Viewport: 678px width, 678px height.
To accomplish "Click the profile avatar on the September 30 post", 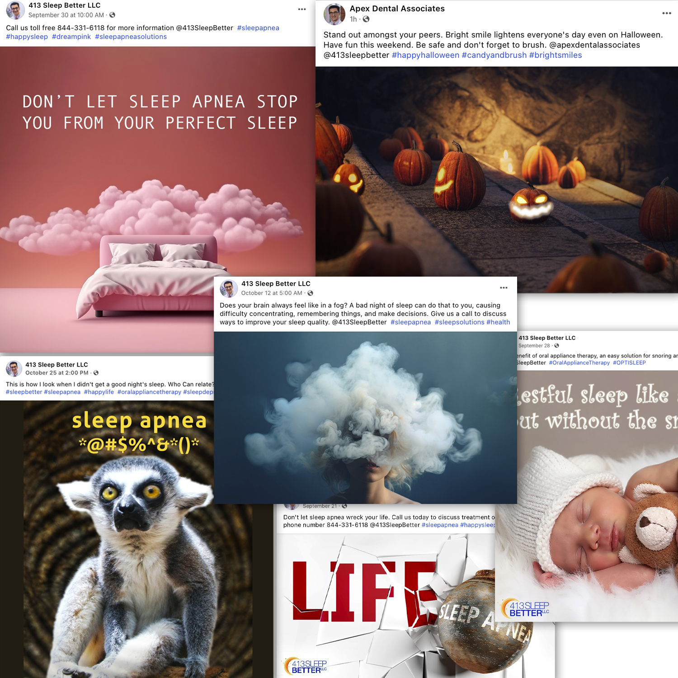I will click(x=15, y=10).
